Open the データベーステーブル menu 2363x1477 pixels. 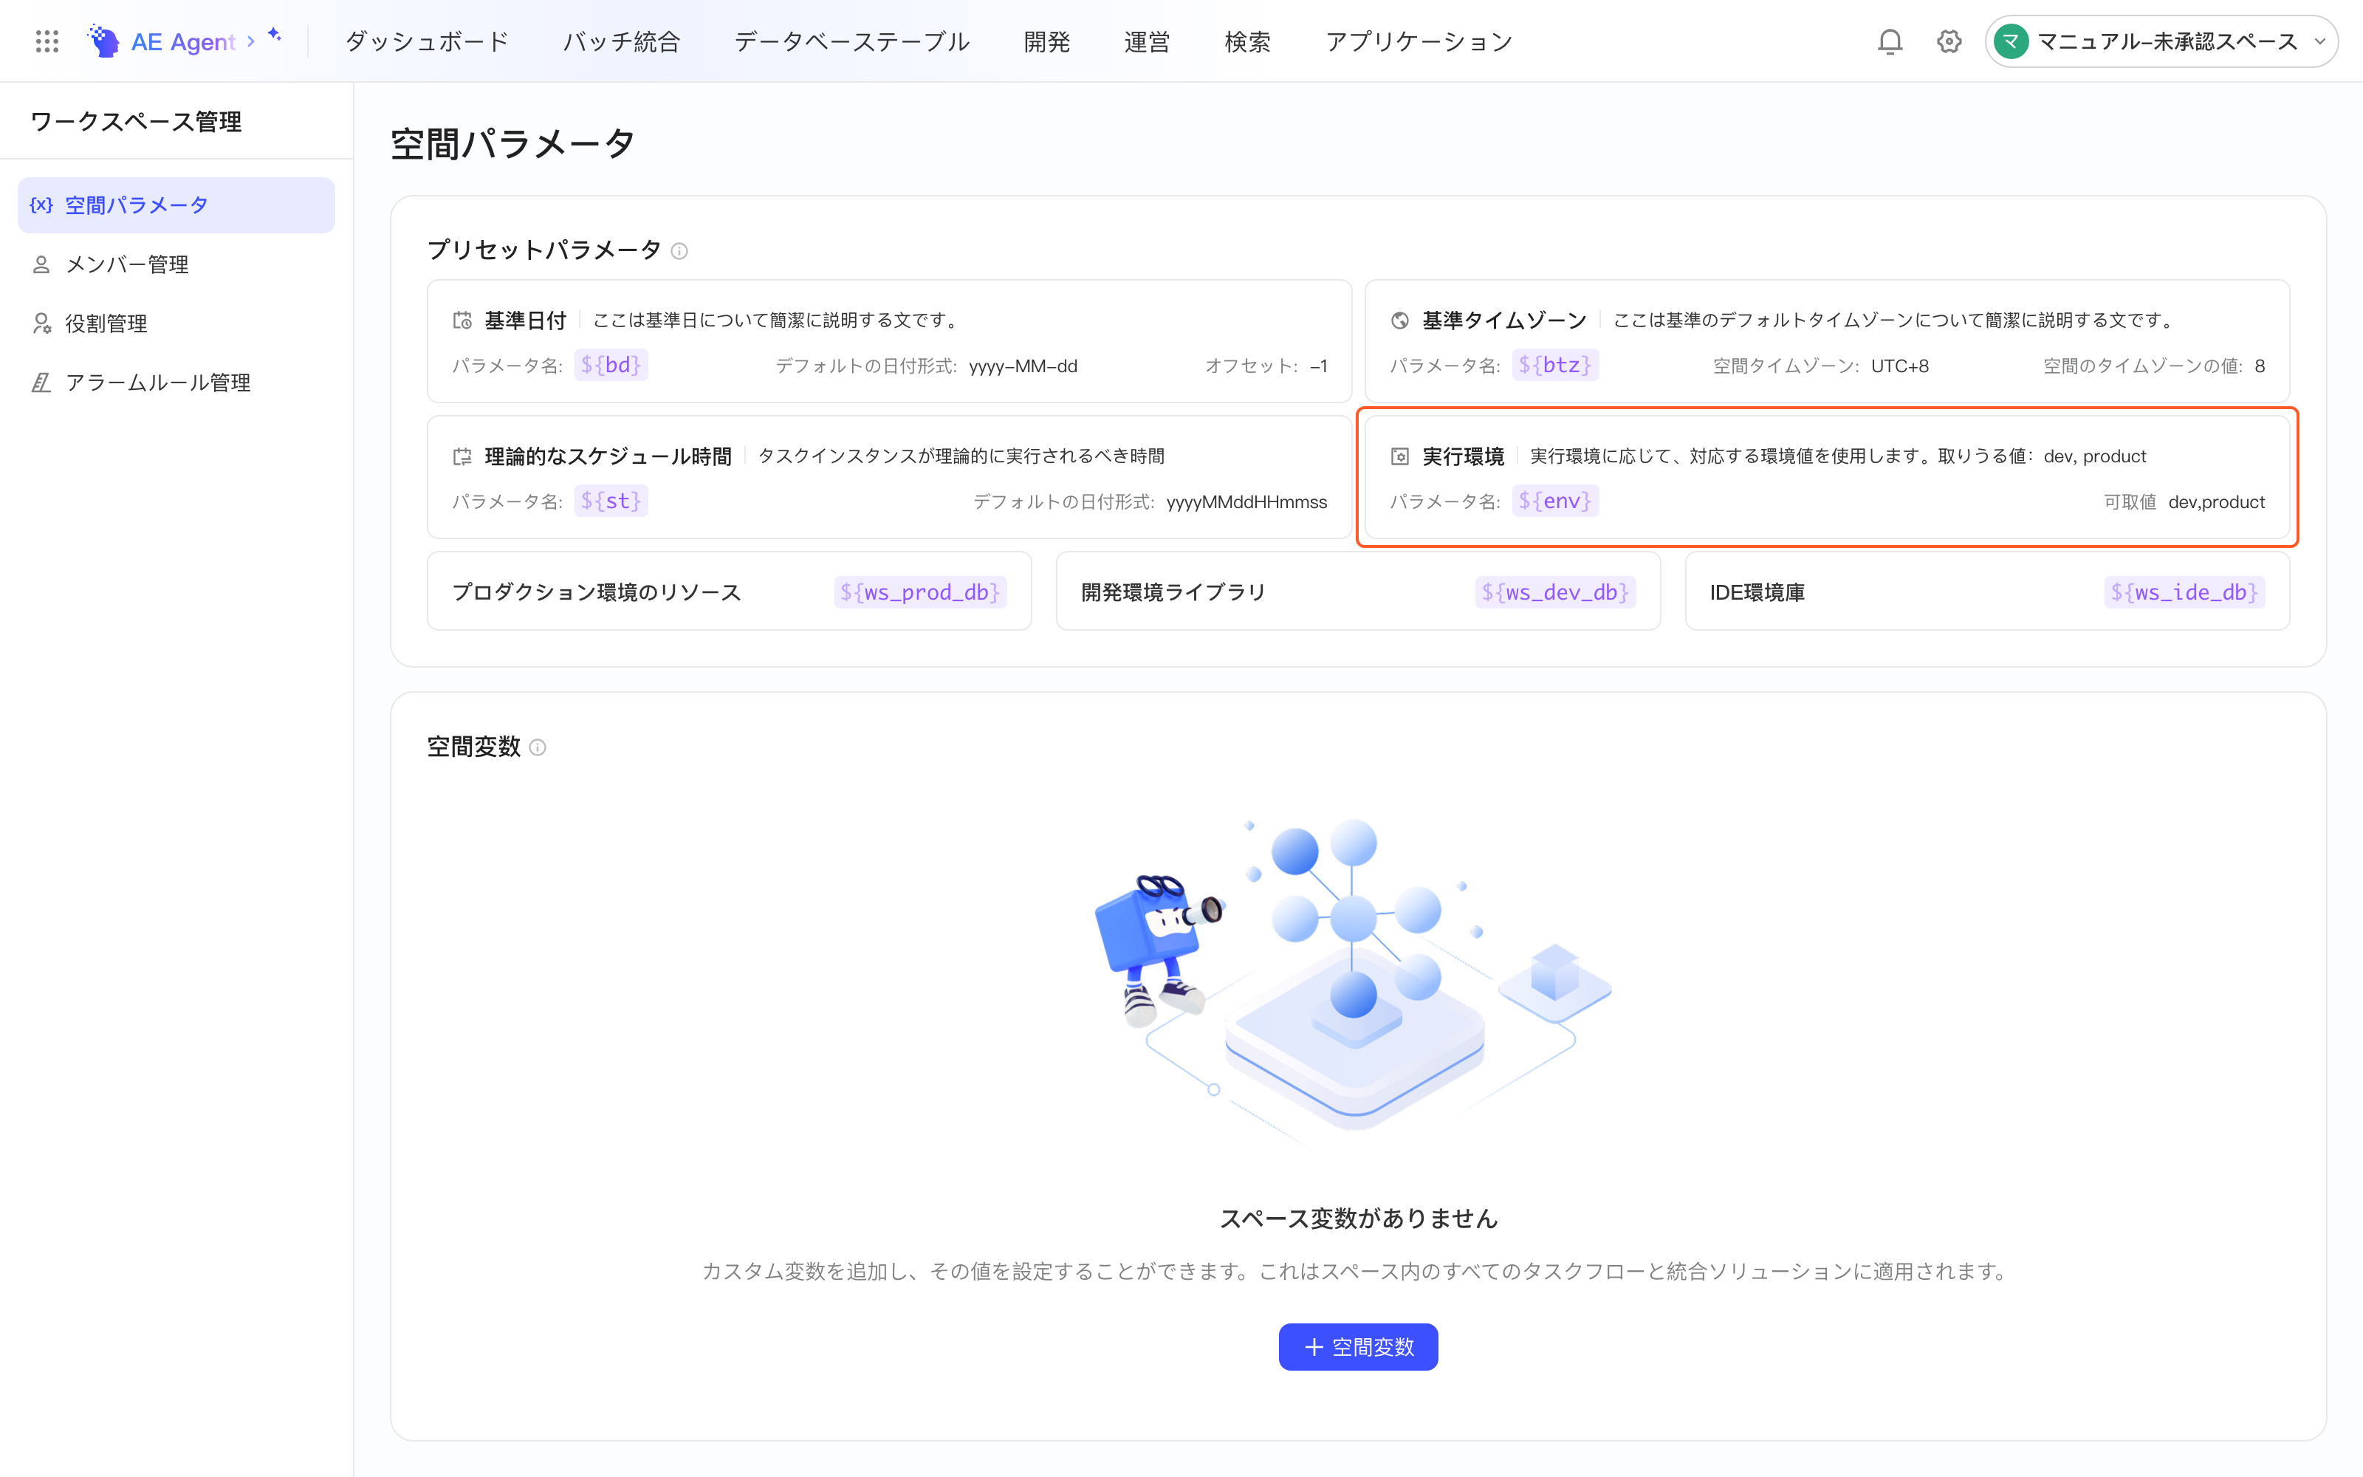pyautogui.click(x=851, y=41)
